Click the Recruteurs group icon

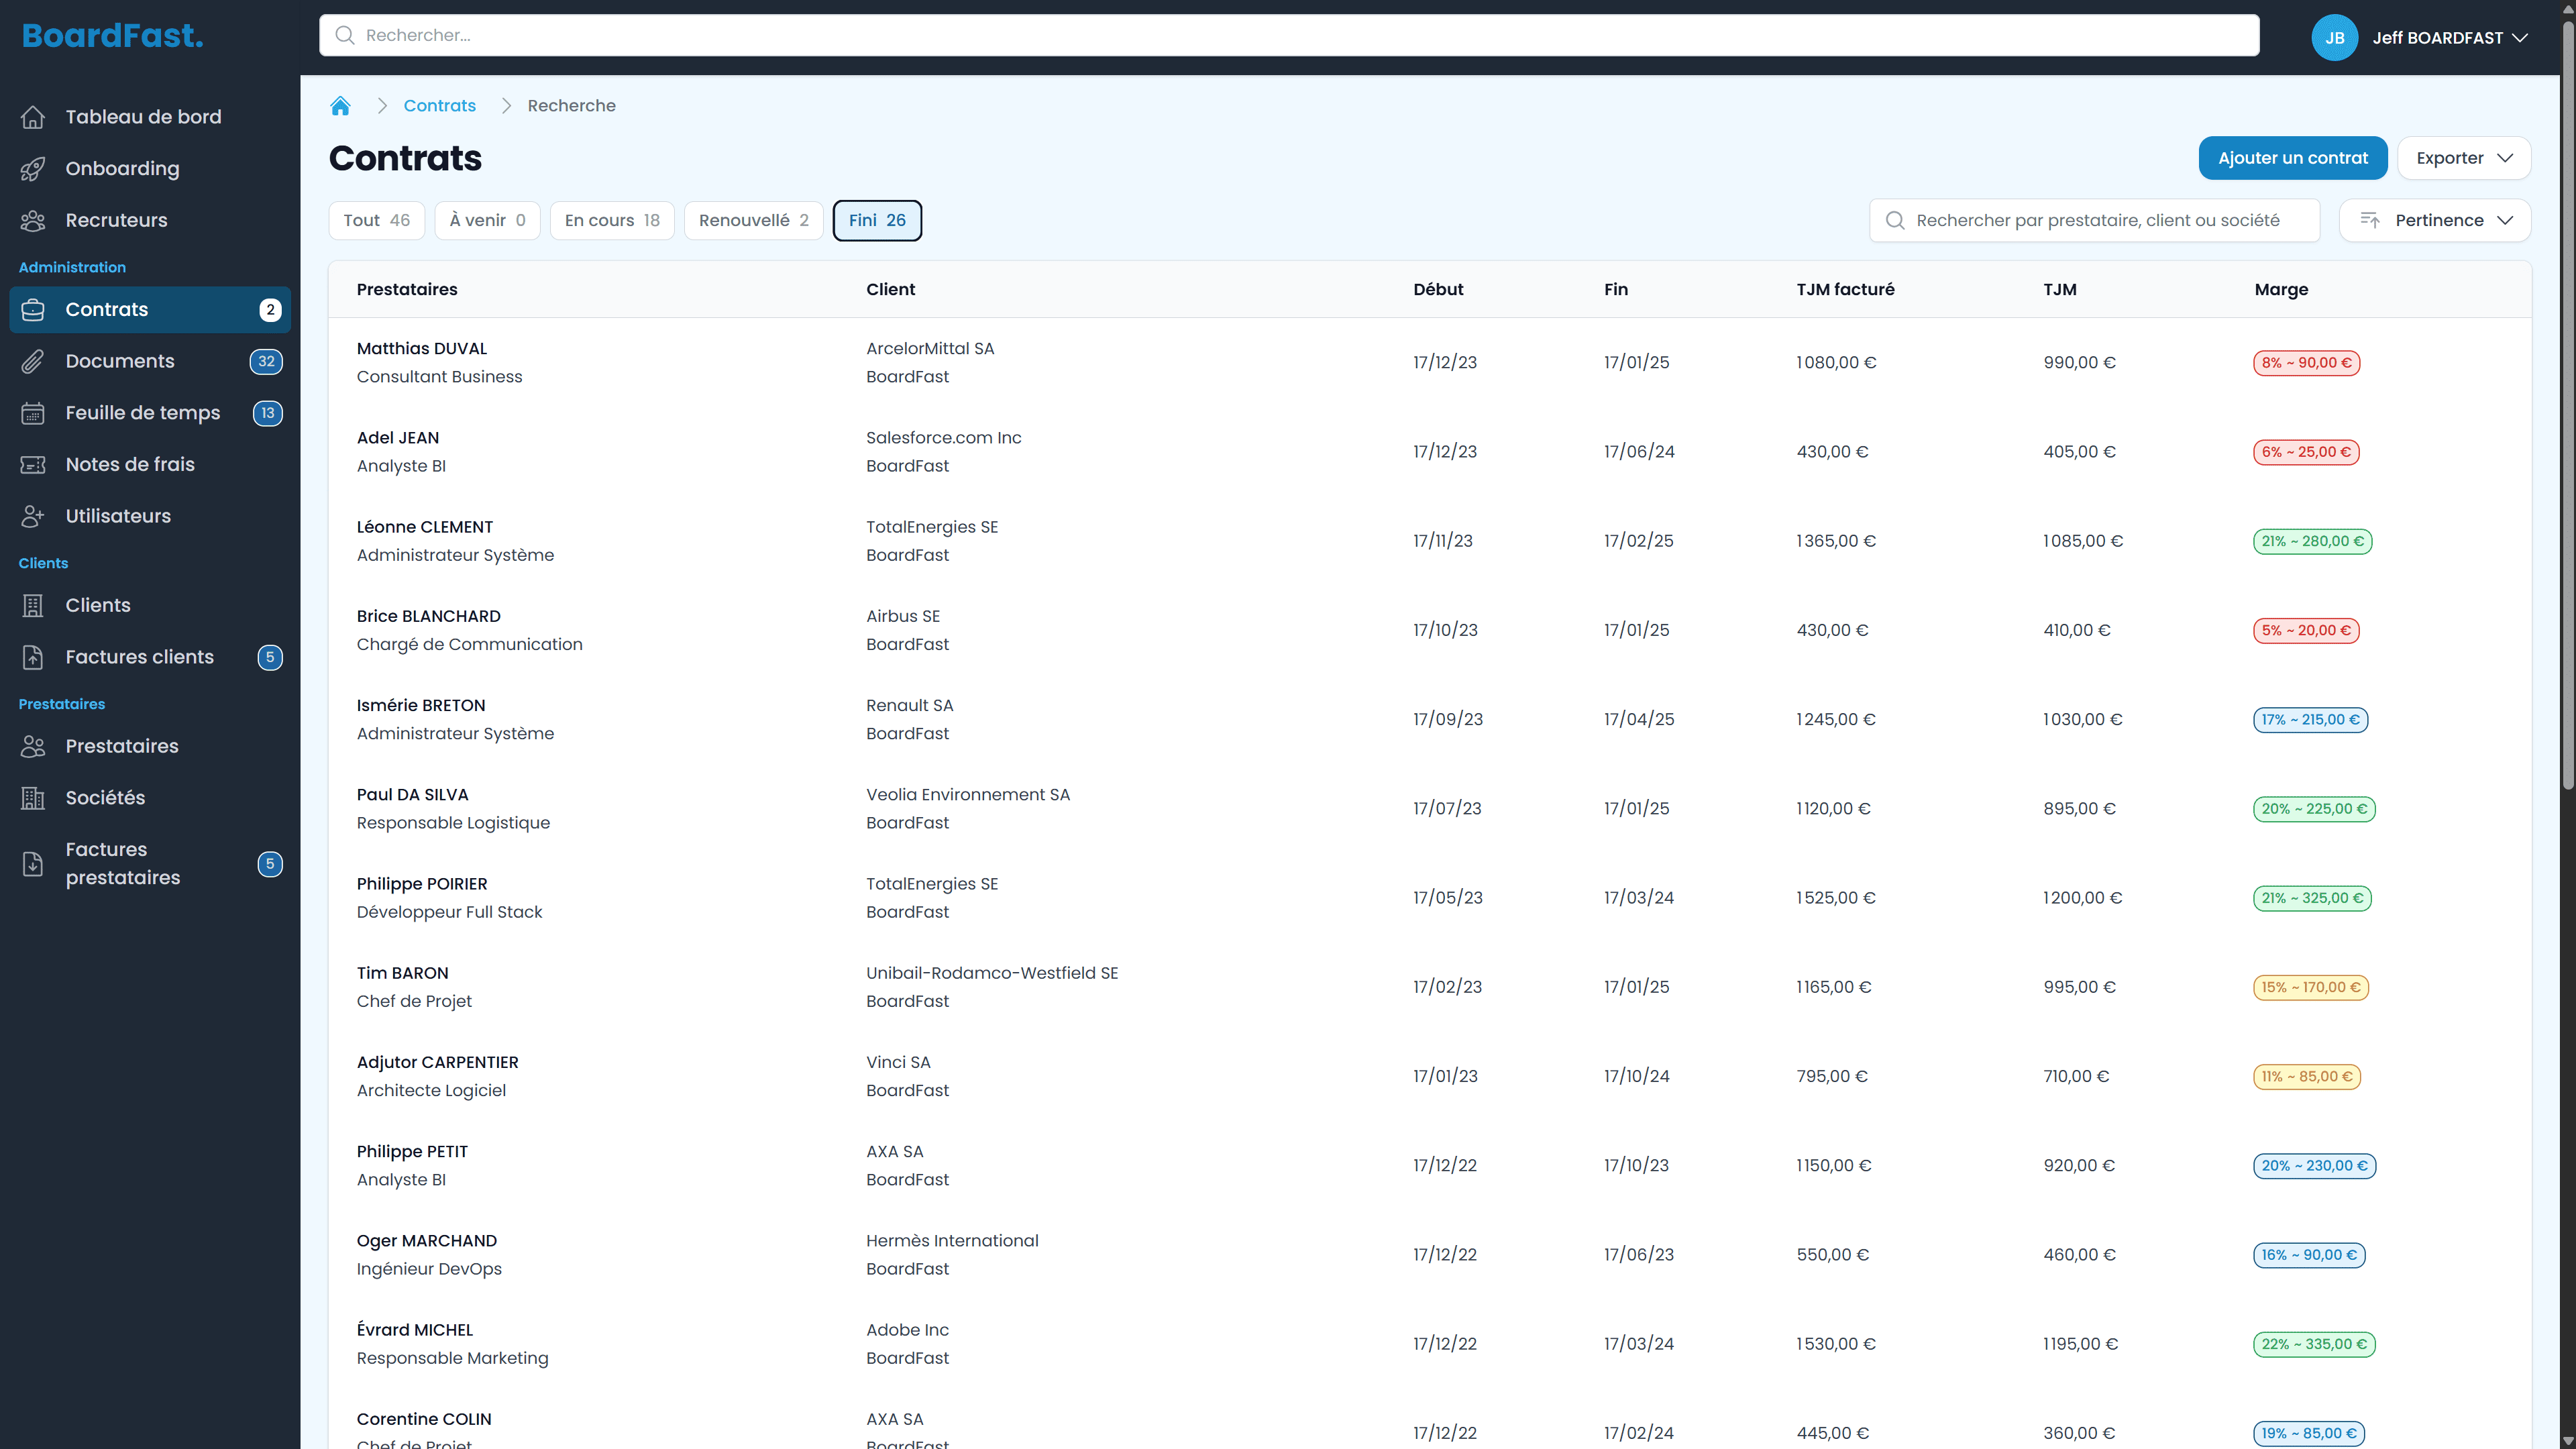tap(33, 221)
